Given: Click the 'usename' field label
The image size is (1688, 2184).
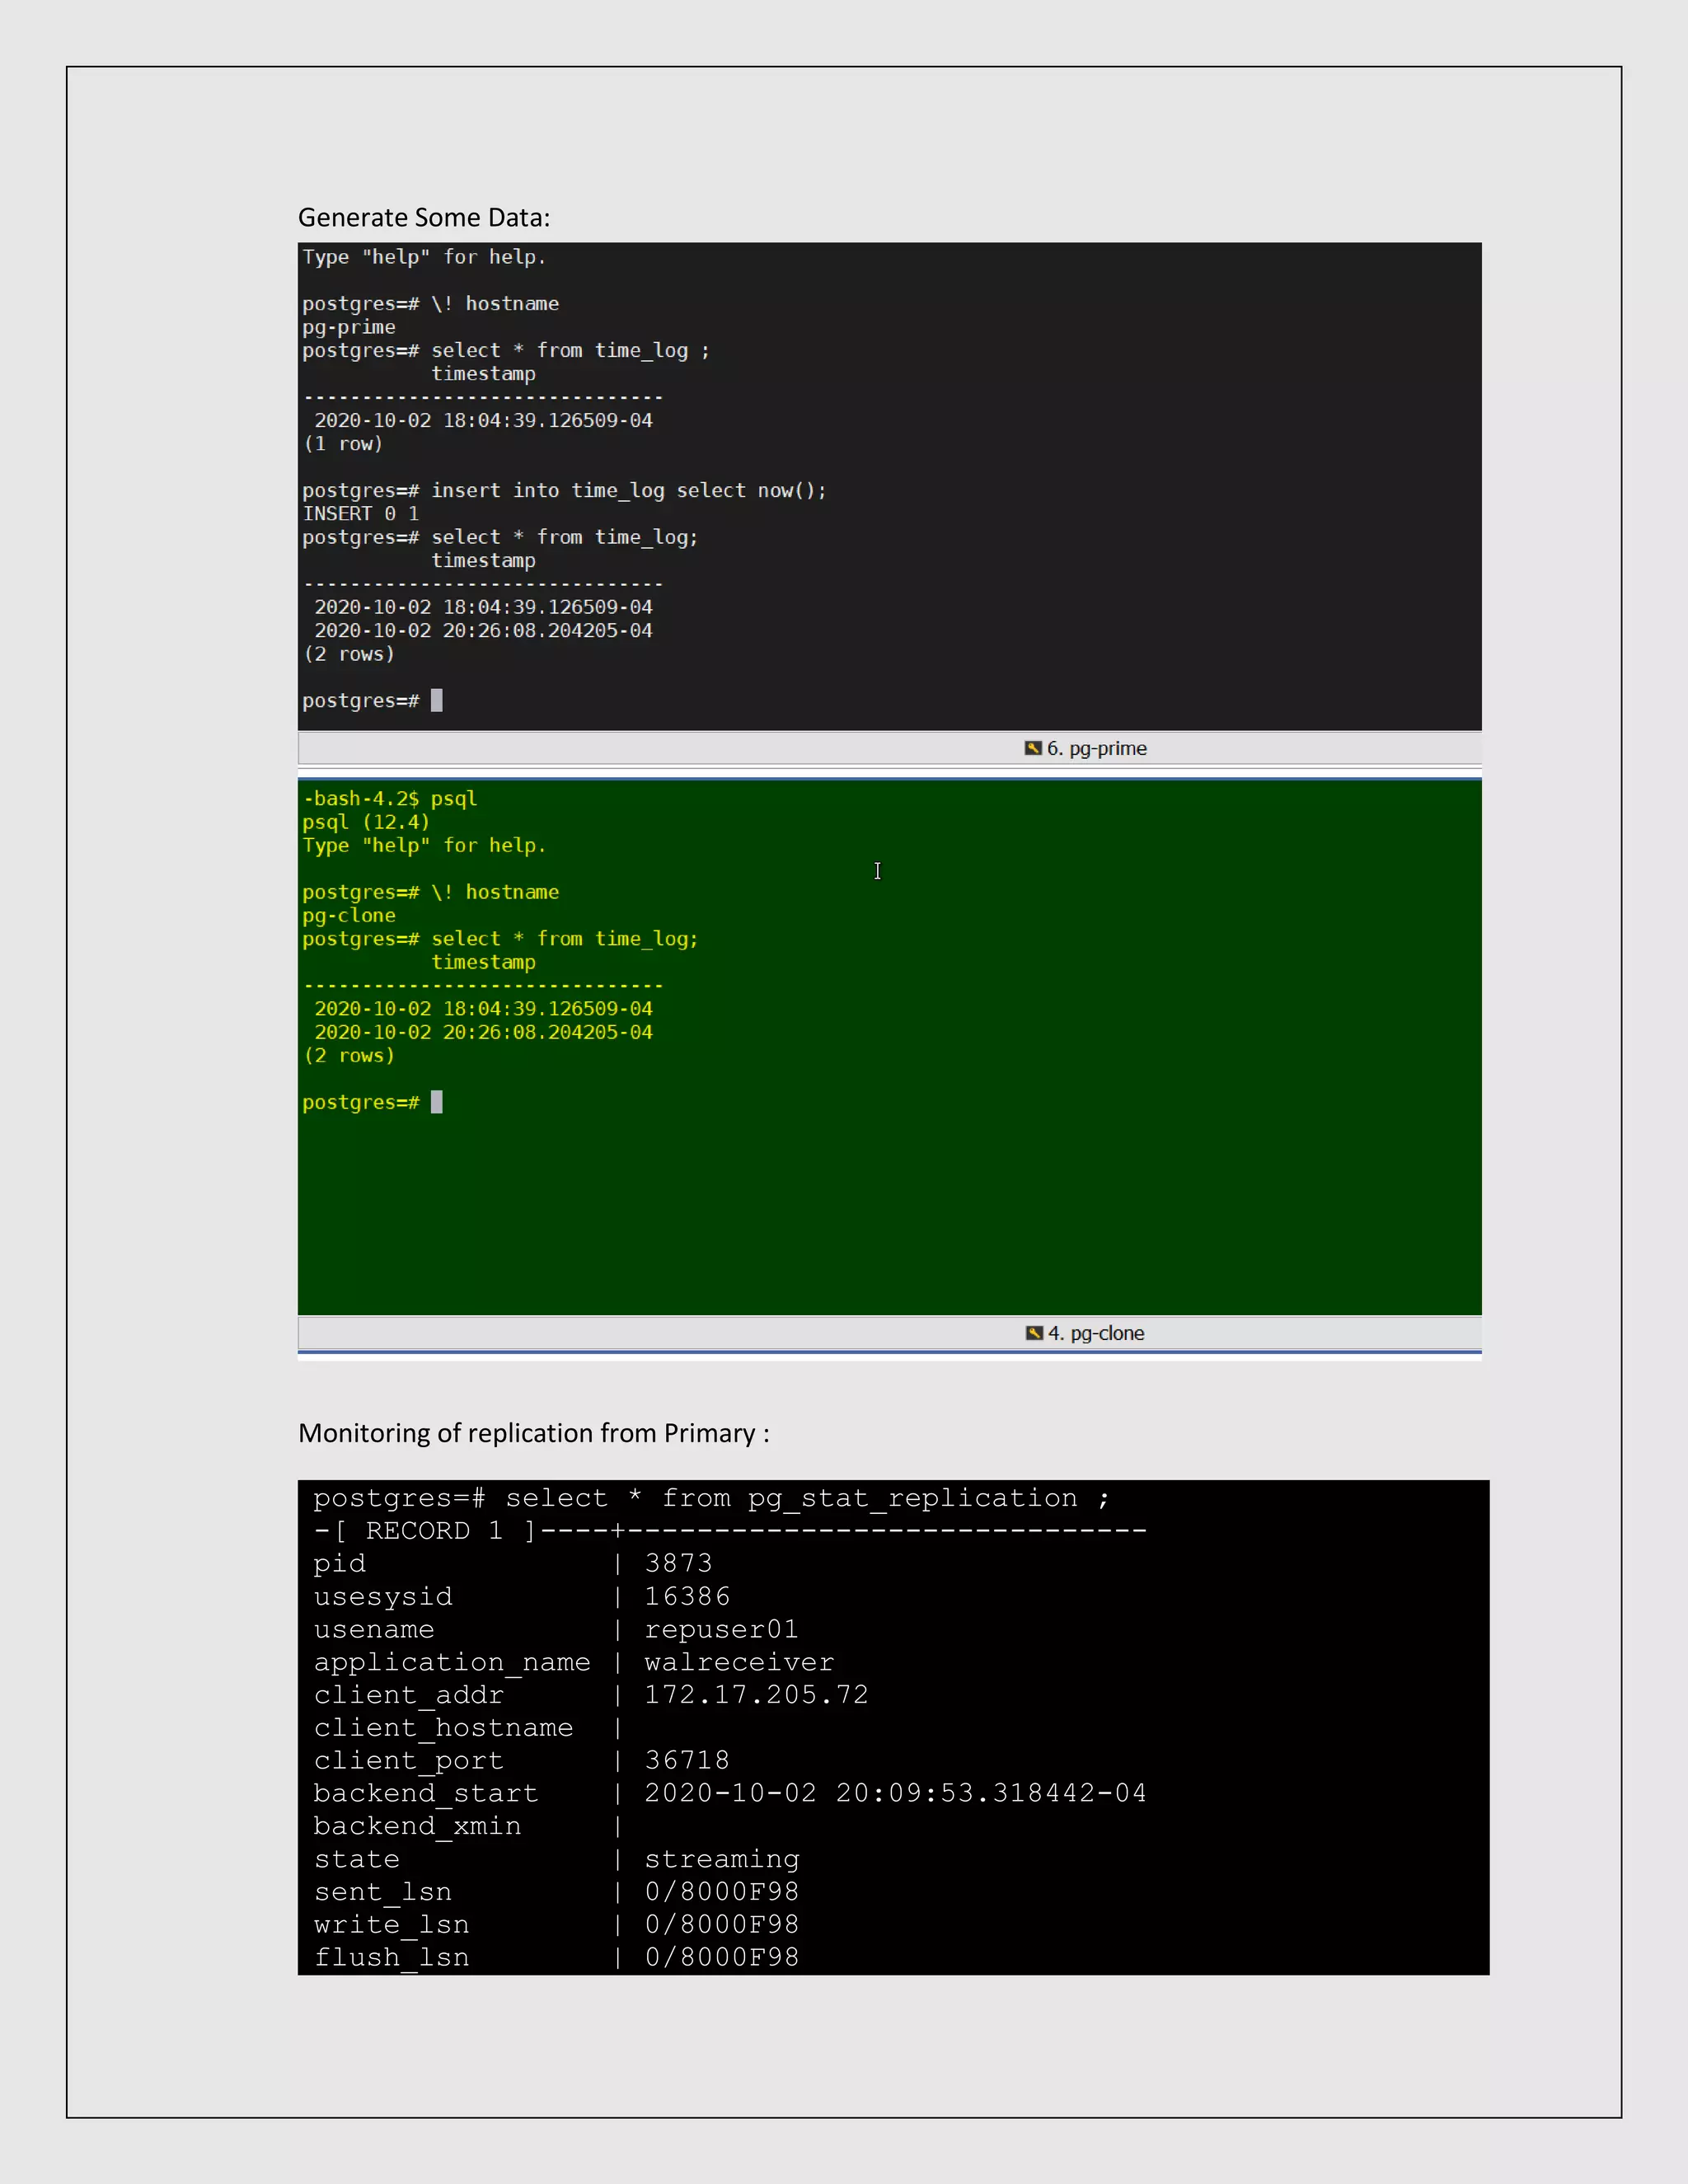Looking at the screenshot, I should pos(374,1629).
